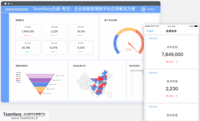
Task: Open the 18,100 card
Action: click(x=81, y=31)
